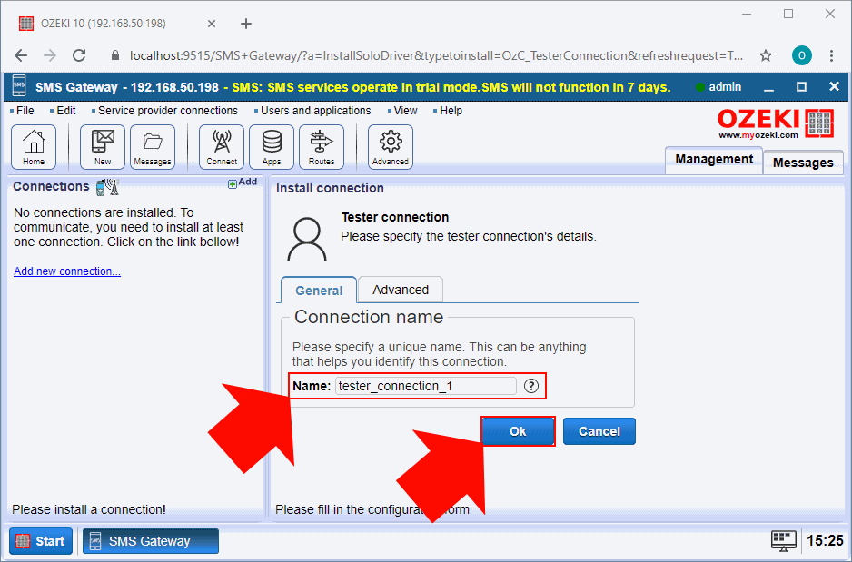Open the browser profile avatar
This screenshot has width=852, height=562.
pyautogui.click(x=801, y=55)
